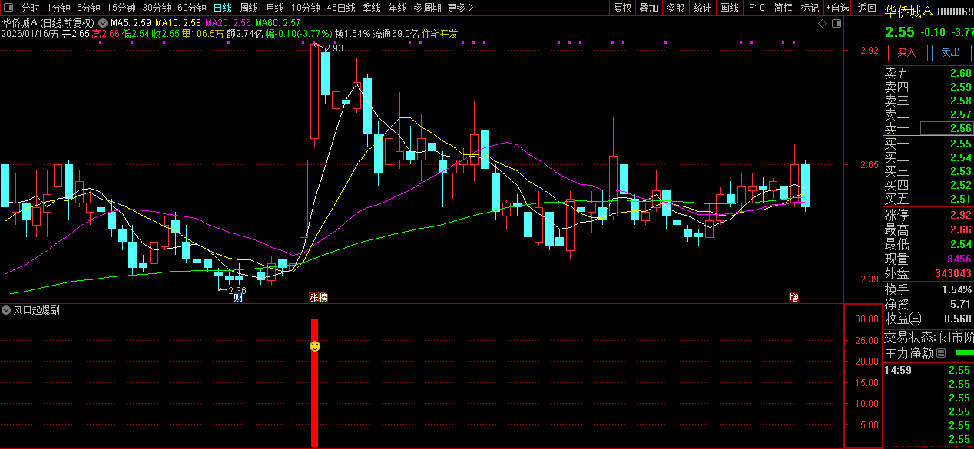Switch to the 60分钟 period
This screenshot has height=449, width=974.
(192, 8)
